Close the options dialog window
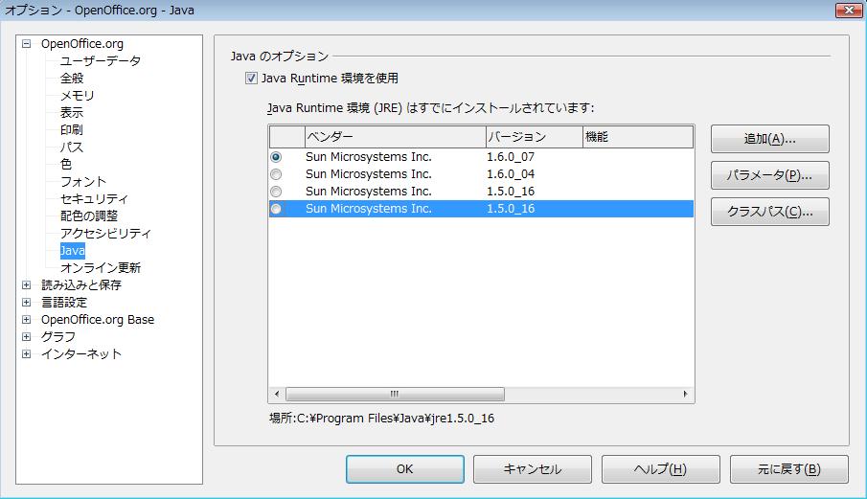 coord(845,11)
